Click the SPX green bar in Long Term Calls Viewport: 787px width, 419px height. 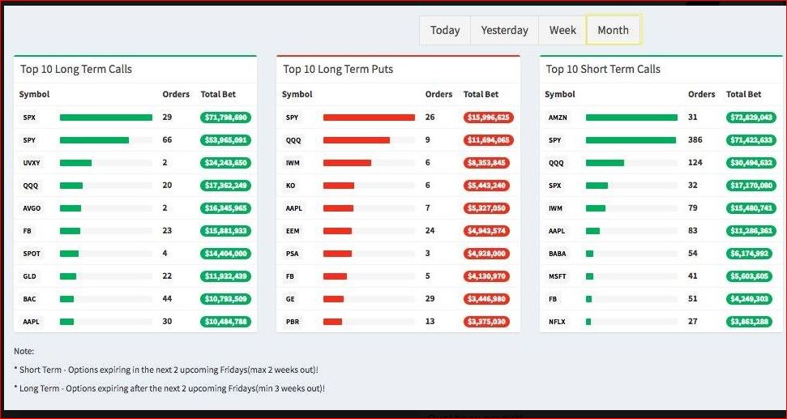106,118
